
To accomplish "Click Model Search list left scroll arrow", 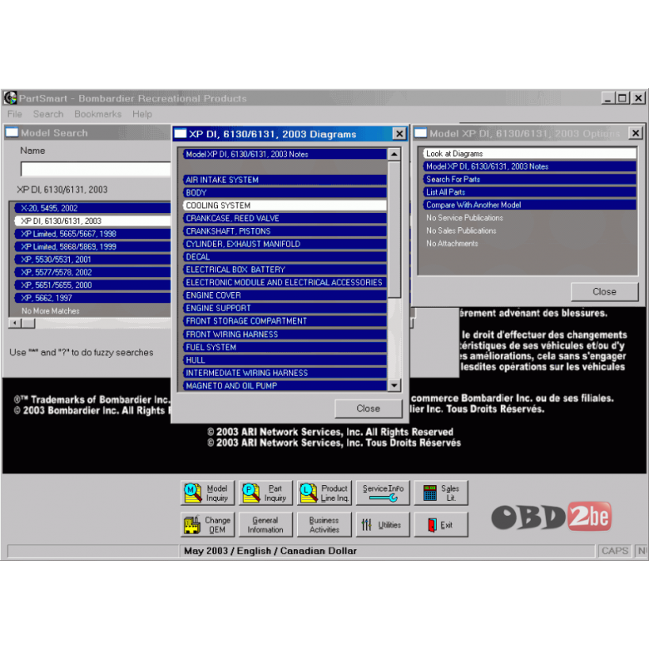I will coord(15,323).
